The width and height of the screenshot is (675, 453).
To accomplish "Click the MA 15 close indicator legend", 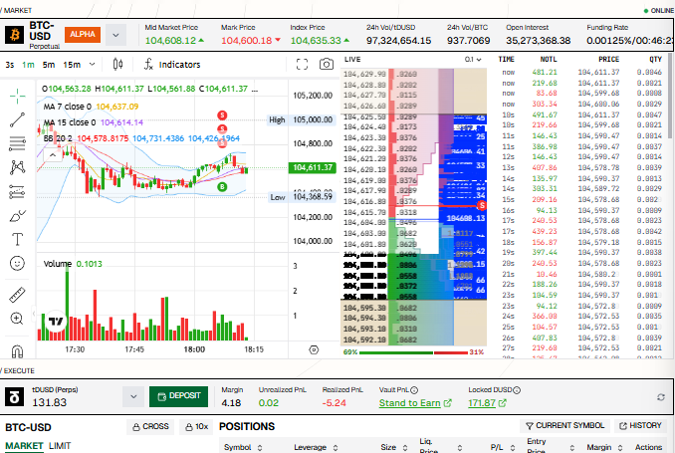I will pyautogui.click(x=93, y=122).
